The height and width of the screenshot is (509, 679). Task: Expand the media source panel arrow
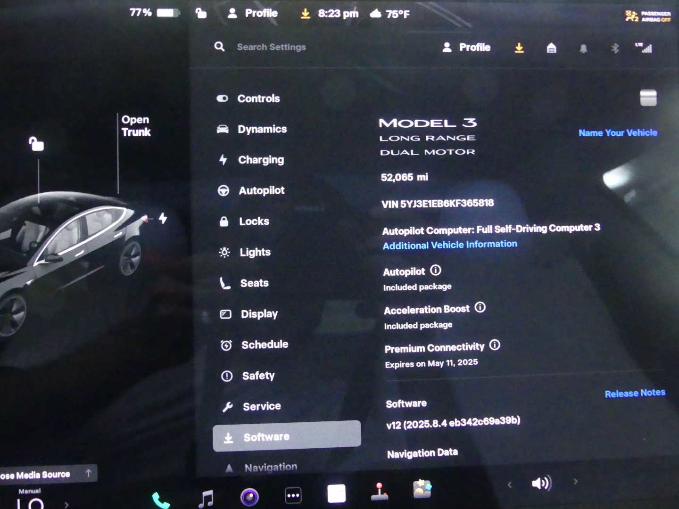click(88, 473)
